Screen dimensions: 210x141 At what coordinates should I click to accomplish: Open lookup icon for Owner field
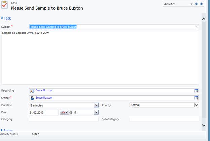tap(196, 98)
